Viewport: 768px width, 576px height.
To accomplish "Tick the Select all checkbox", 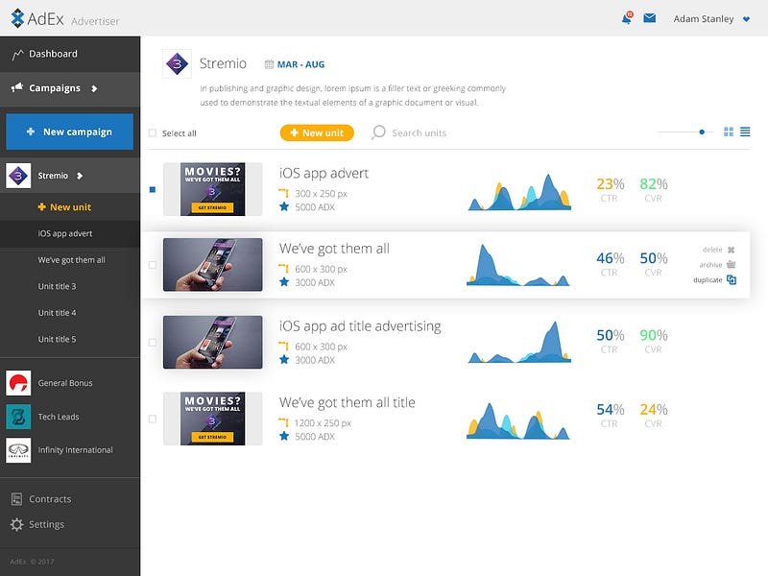I will [153, 132].
